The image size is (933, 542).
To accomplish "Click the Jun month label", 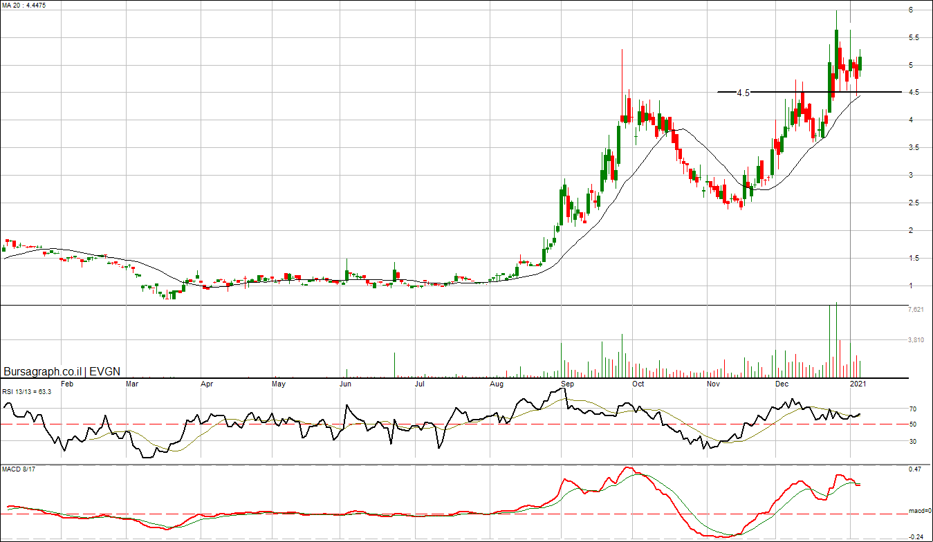I will [x=347, y=383].
